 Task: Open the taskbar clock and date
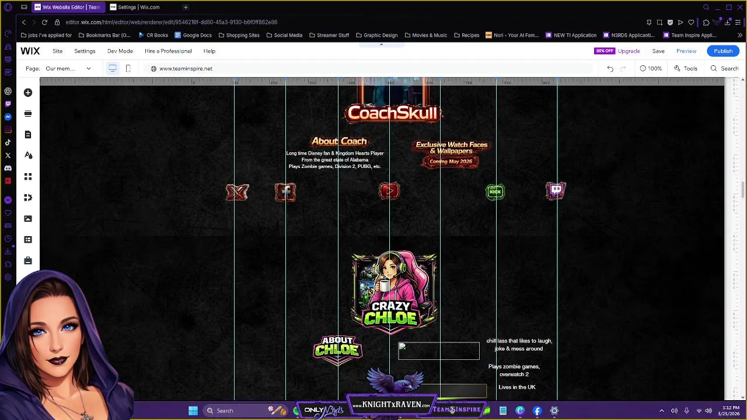pyautogui.click(x=728, y=411)
